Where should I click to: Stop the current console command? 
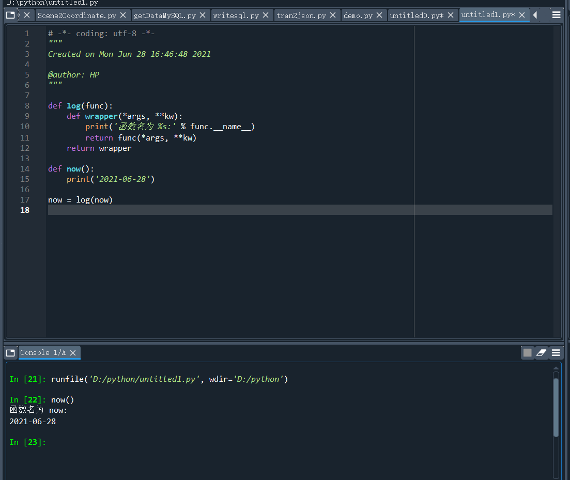coord(528,352)
